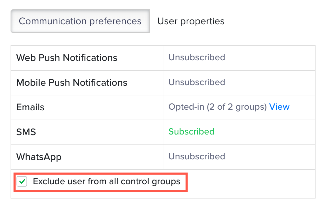This screenshot has width=323, height=210.
Task: Click the green Subscribed status for SMS
Action: click(x=191, y=132)
